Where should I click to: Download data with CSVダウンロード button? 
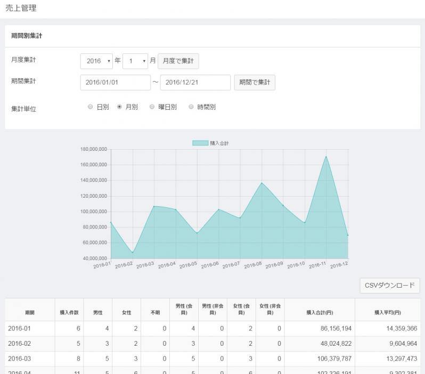389,285
